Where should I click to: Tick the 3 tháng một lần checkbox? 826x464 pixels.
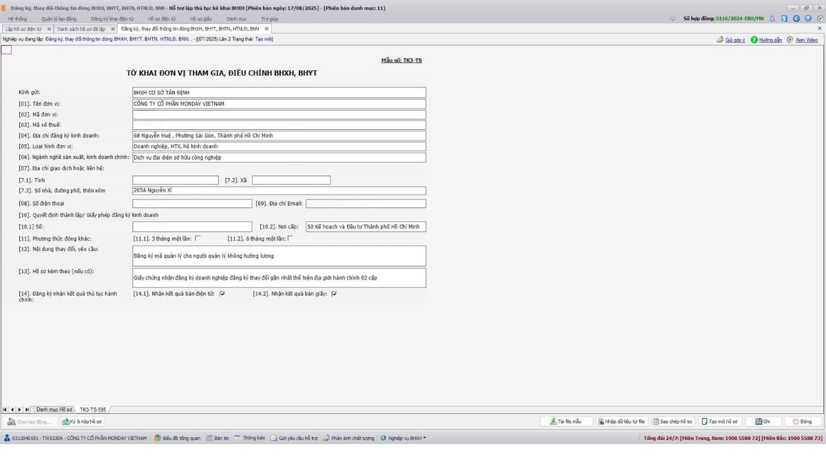(x=198, y=239)
